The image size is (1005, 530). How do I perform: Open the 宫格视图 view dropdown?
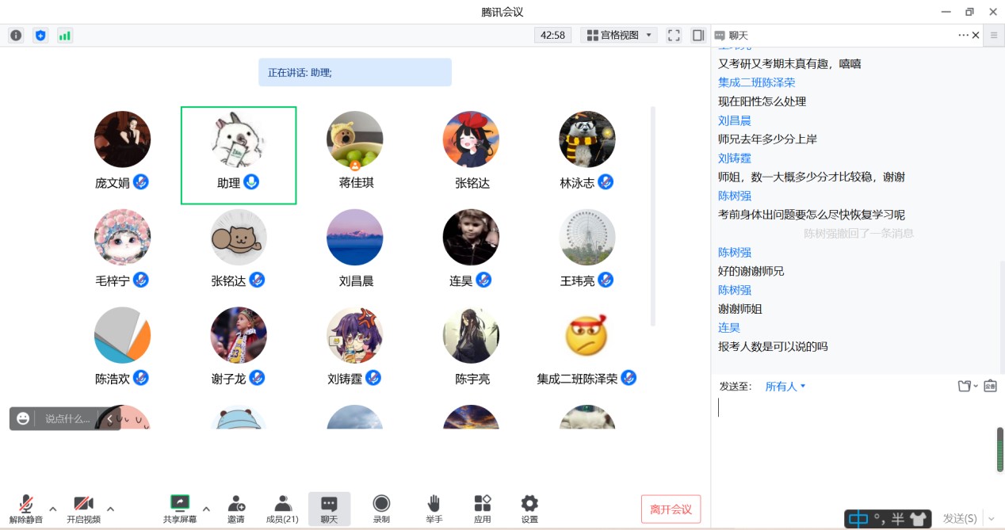tap(619, 35)
